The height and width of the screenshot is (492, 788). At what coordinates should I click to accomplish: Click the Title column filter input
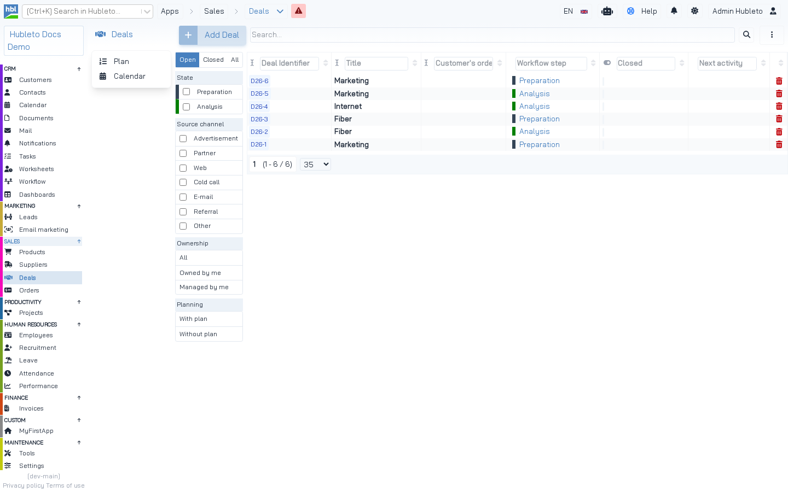pyautogui.click(x=376, y=63)
